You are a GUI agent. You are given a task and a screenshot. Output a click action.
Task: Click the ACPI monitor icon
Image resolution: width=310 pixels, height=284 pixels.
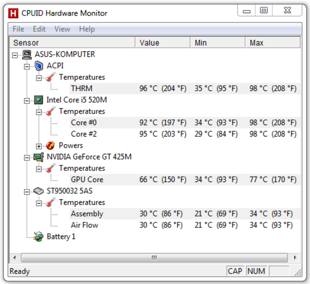[39, 66]
